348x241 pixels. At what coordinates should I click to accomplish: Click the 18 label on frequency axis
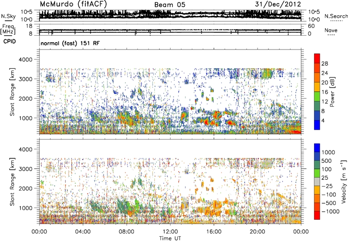[29, 26]
